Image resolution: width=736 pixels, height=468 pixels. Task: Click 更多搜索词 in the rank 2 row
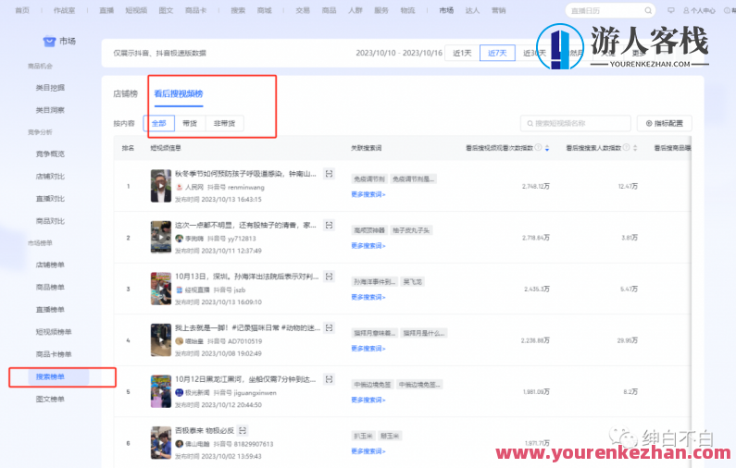click(368, 246)
